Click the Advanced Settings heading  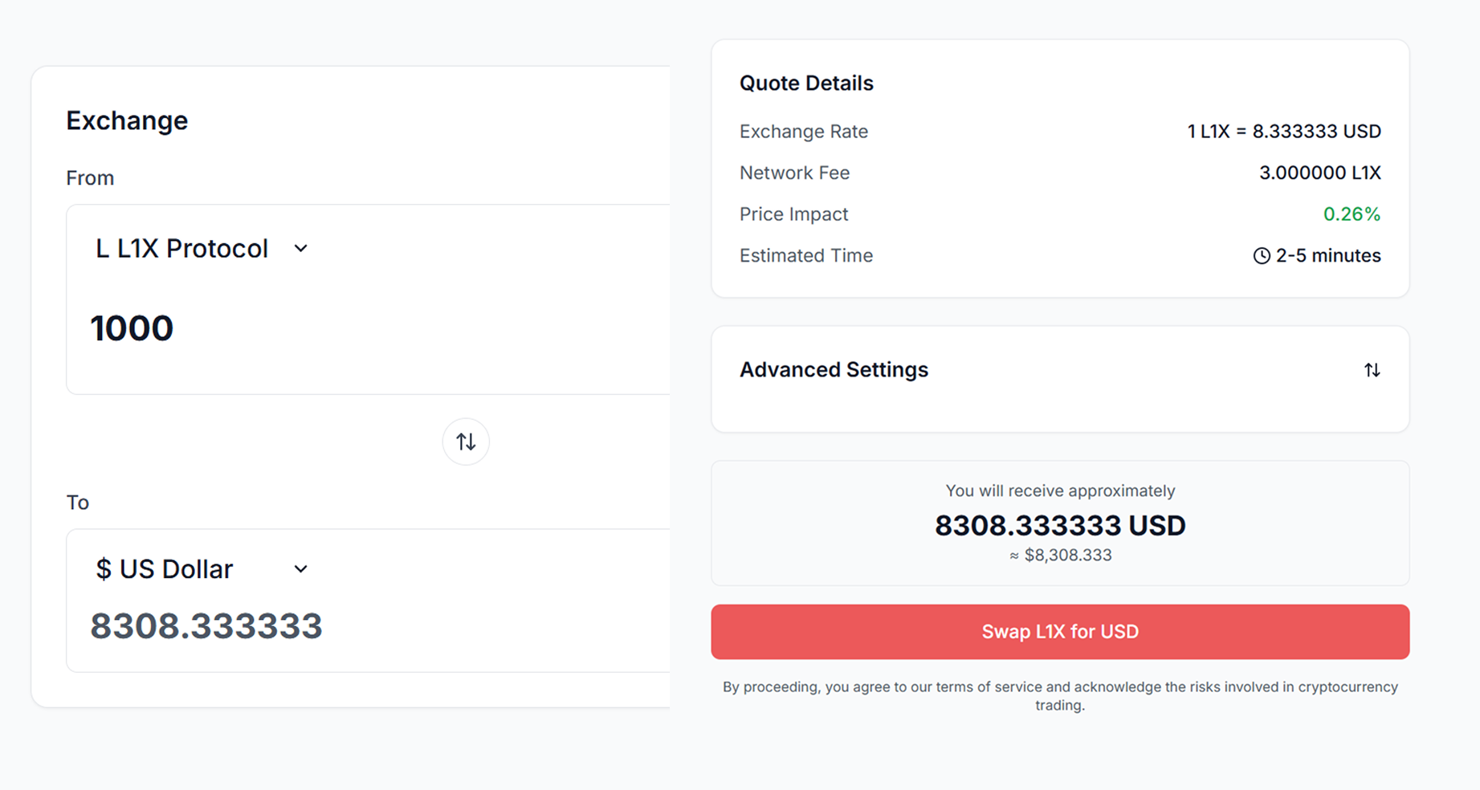pos(834,369)
